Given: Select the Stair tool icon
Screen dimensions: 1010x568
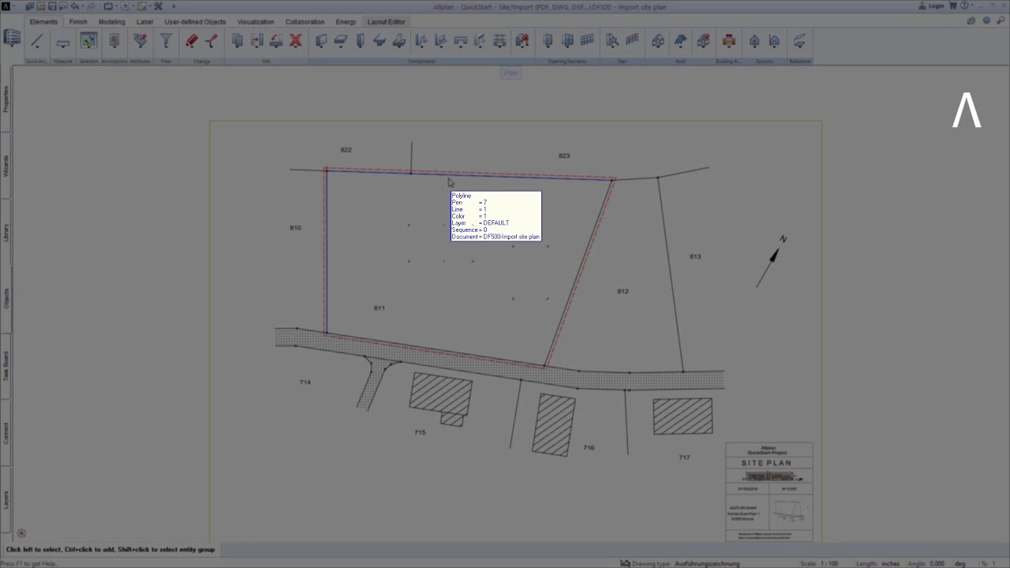Looking at the screenshot, I should [x=612, y=41].
